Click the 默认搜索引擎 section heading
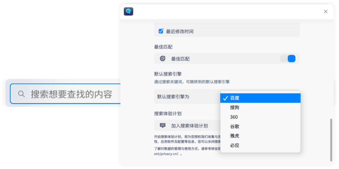Image resolution: width=339 pixels, height=169 pixels. tap(168, 74)
